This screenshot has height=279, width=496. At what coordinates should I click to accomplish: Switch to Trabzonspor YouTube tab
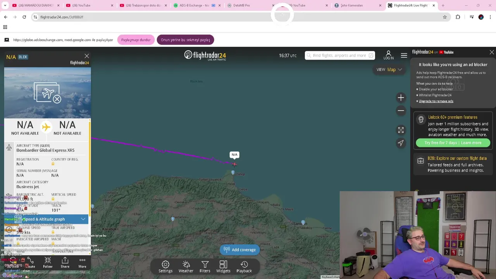point(143,5)
